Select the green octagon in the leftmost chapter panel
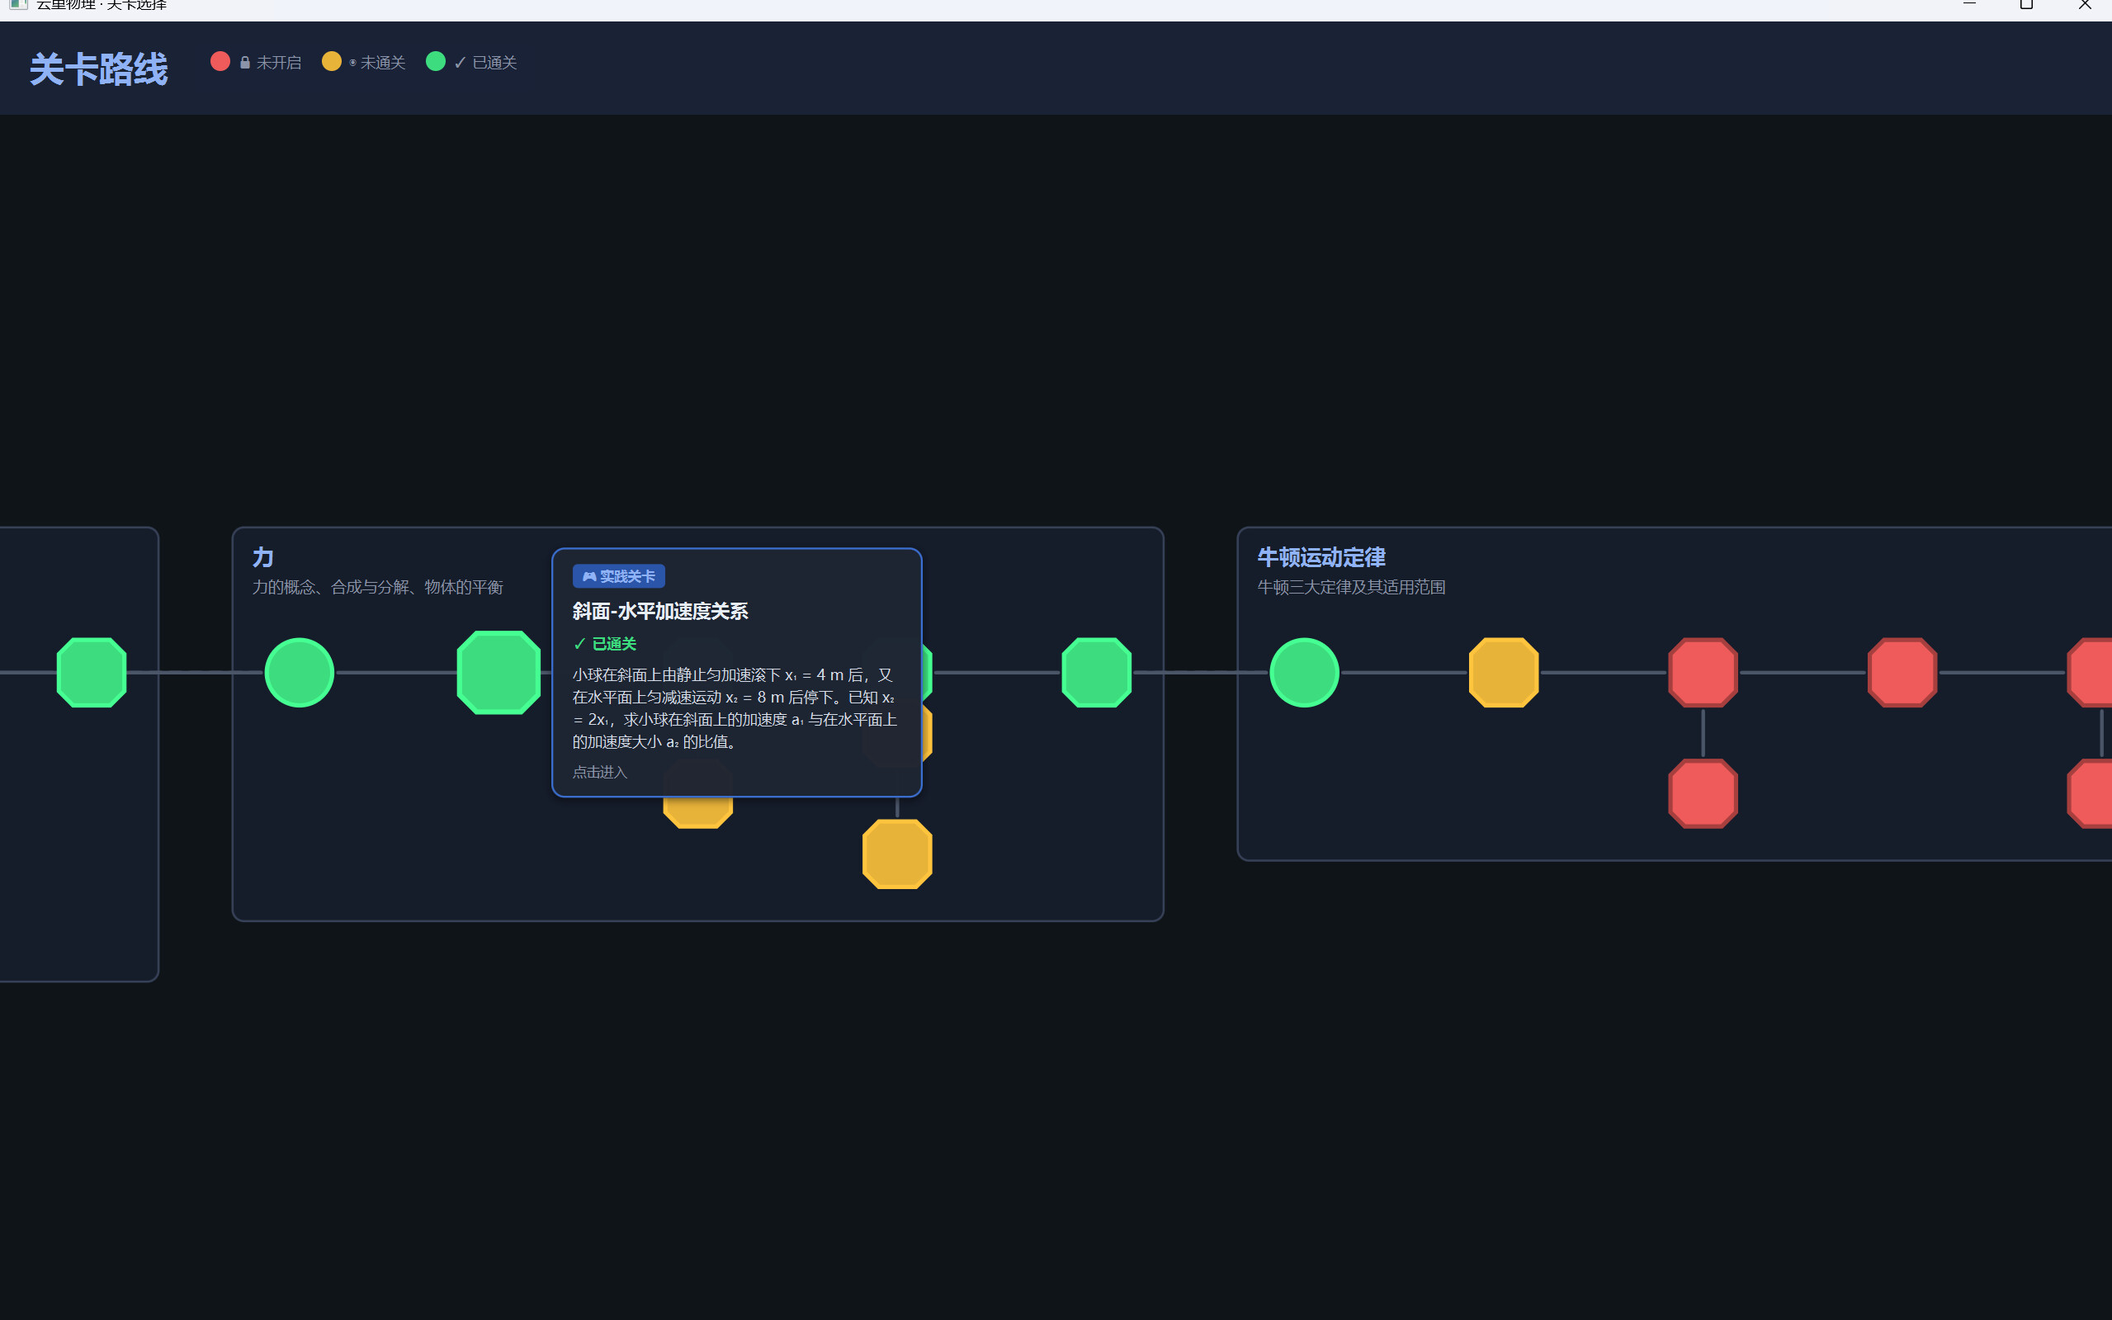Screen dimensions: 2112x1320 coord(92,672)
